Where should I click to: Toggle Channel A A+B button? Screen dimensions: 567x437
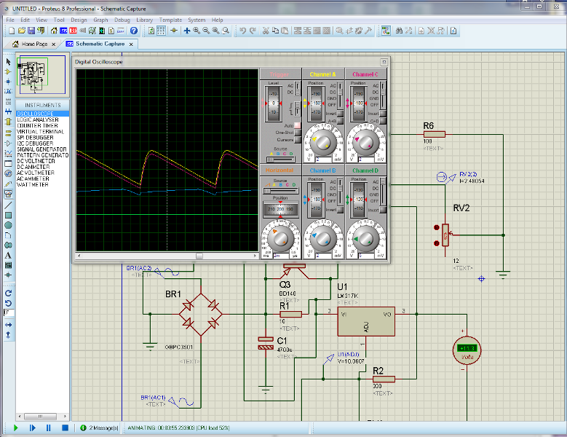[x=340, y=121]
